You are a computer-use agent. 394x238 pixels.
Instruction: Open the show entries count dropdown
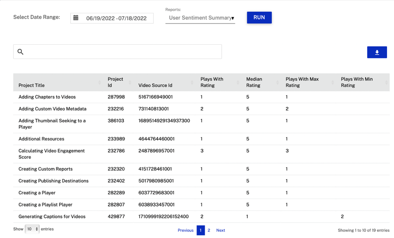coord(32,229)
